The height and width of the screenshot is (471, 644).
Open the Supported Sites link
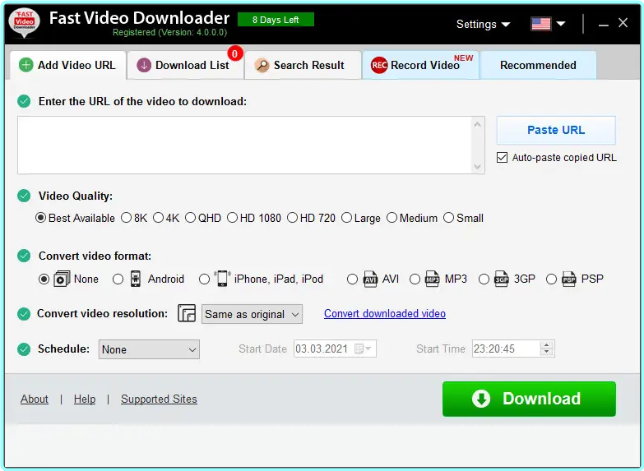pyautogui.click(x=159, y=399)
